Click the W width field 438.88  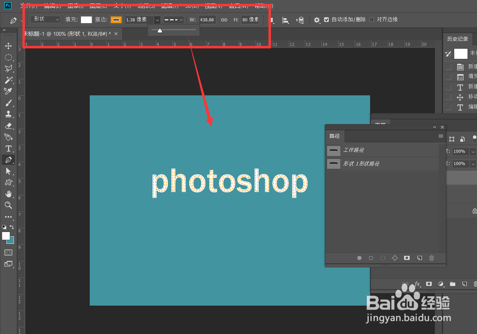pyautogui.click(x=207, y=20)
